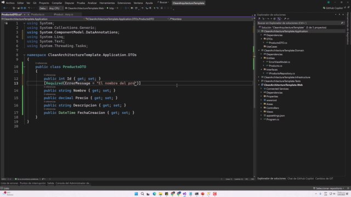Toggle the Solution Explorer preview selected items icon
The image size is (351, 197).
288,19
